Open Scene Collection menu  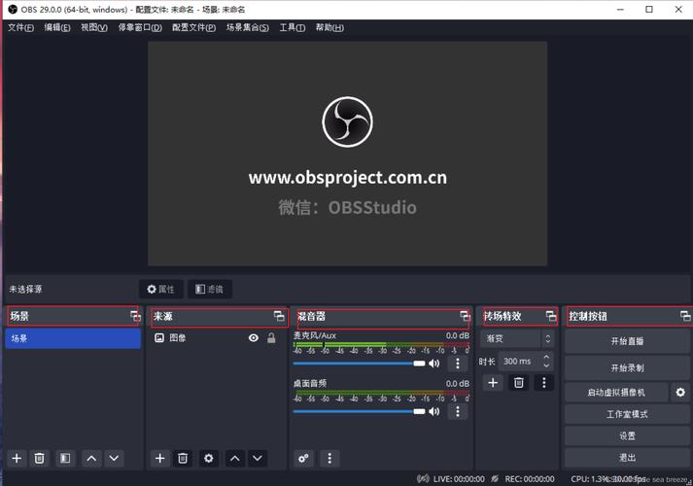point(248,27)
